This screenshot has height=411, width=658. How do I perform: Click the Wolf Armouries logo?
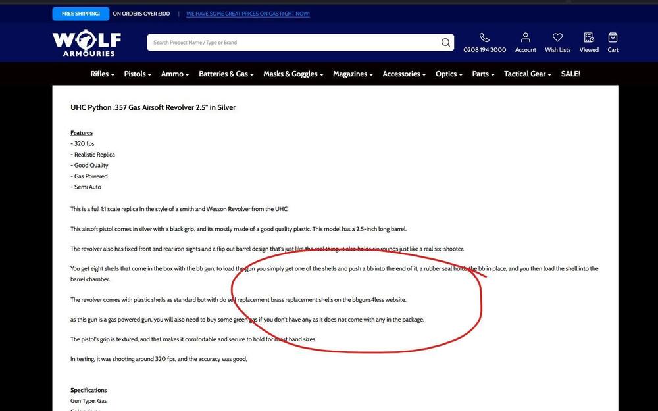[87, 43]
